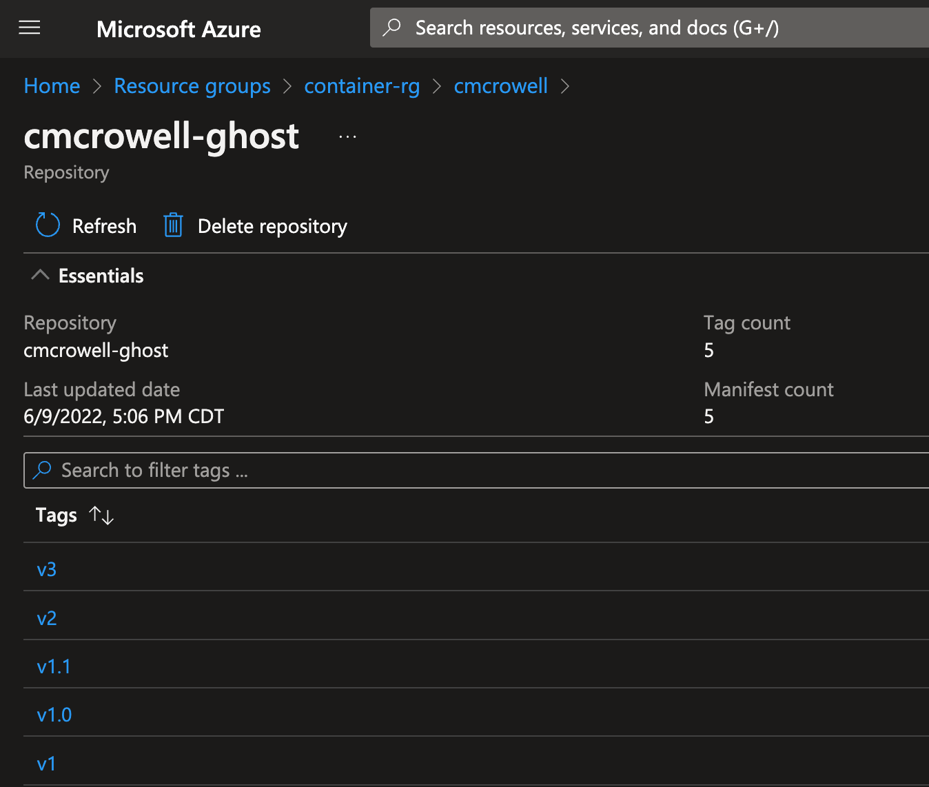Navigate to Resource groups breadcrumb

pyautogui.click(x=192, y=86)
